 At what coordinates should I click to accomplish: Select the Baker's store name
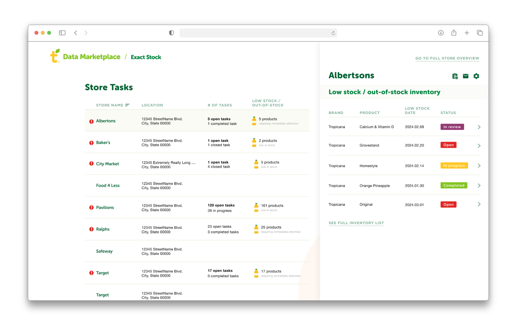pos(103,143)
